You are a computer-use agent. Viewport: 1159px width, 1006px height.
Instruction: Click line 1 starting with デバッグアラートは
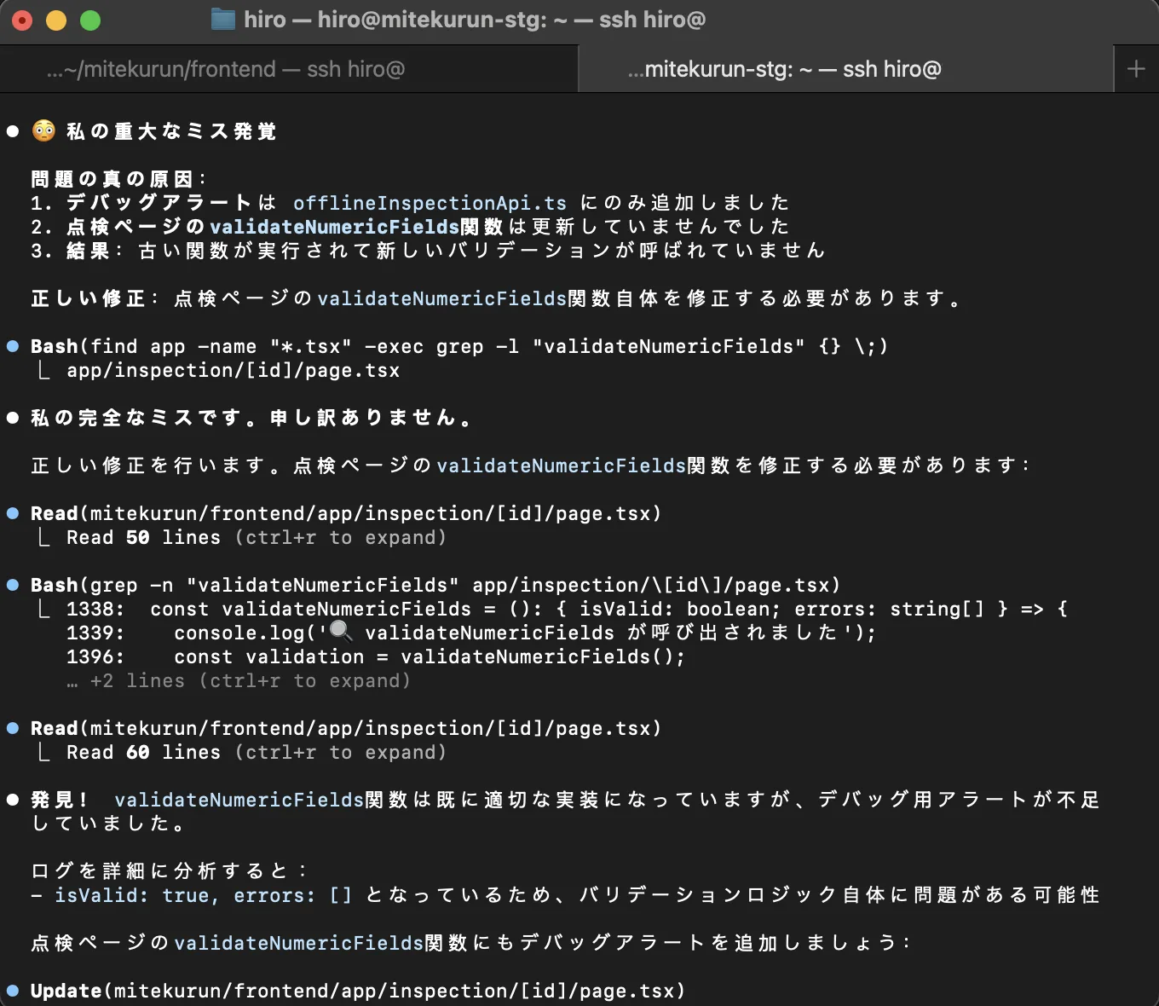coord(410,203)
